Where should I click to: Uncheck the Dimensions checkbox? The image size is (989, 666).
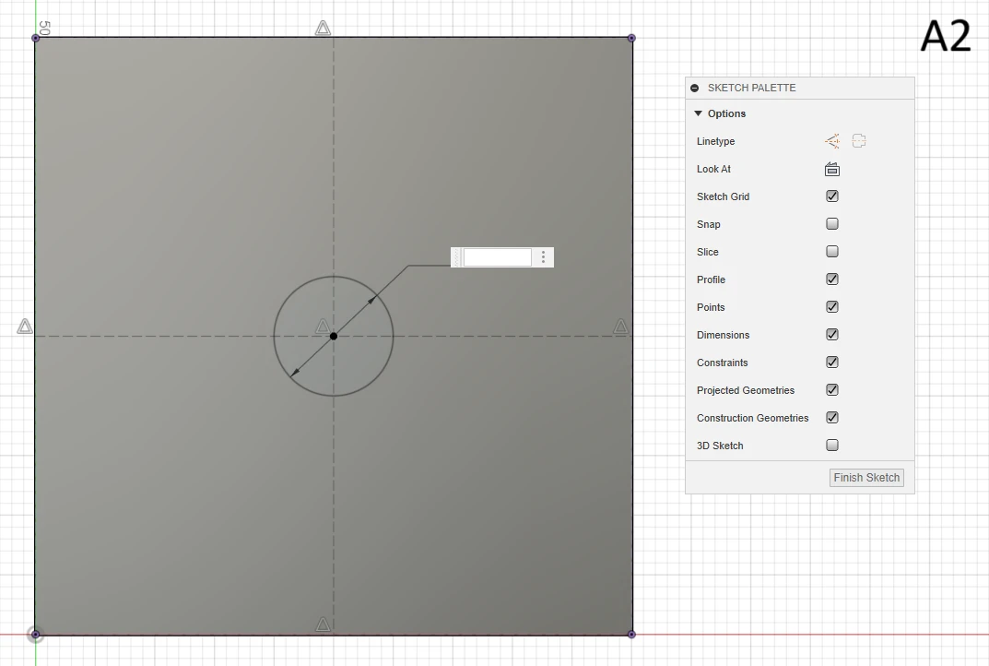pos(832,335)
